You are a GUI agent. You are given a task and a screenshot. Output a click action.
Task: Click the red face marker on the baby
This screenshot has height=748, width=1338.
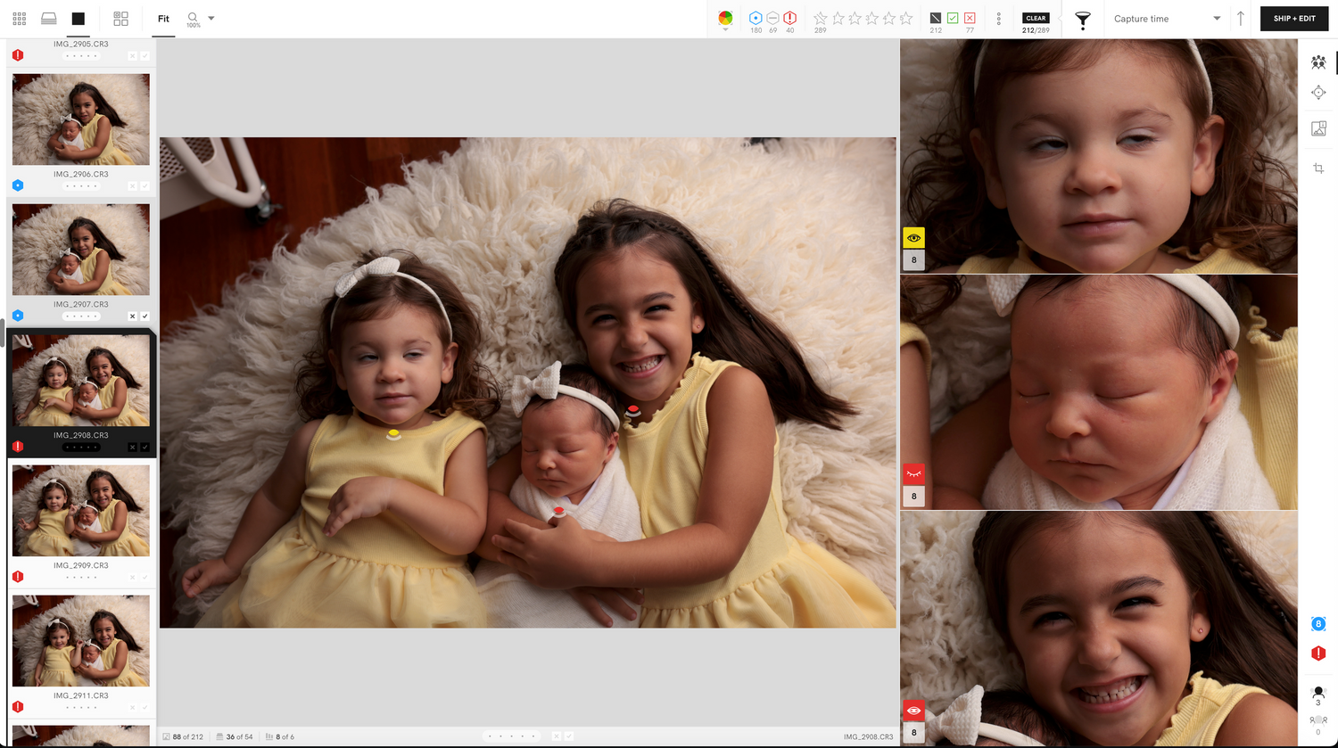558,511
